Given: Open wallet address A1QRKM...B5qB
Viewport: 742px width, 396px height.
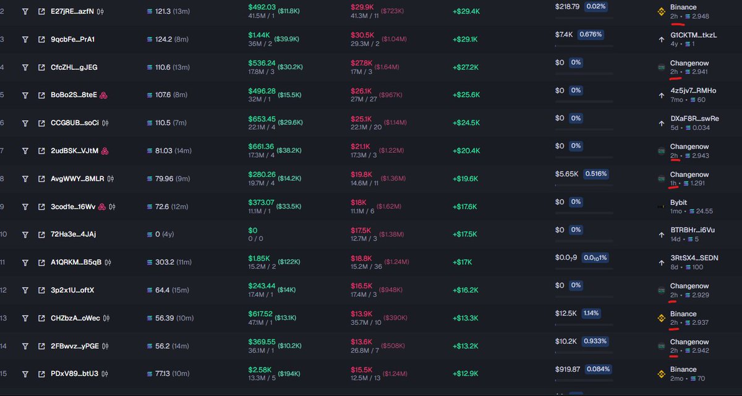Looking at the screenshot, I should (75, 262).
